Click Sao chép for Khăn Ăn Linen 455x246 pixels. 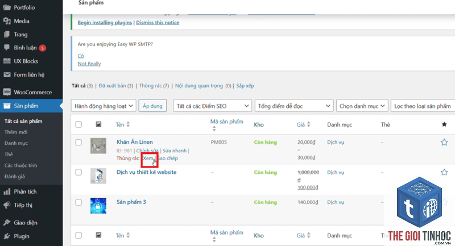(x=168, y=158)
